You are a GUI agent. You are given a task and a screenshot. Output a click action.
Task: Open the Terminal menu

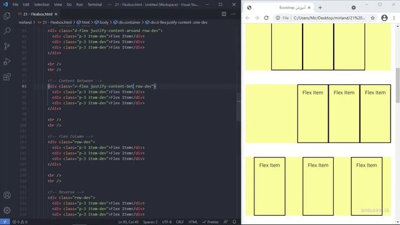94,4
